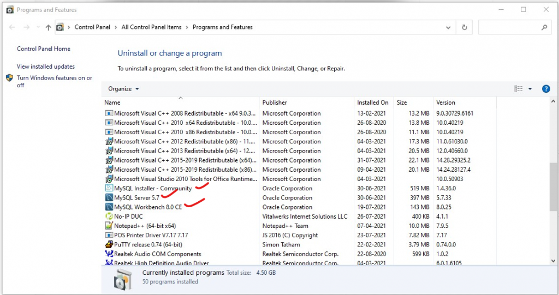559x295 pixels.
Task: Open the recent locations dropdown arrow
Action: point(38,27)
